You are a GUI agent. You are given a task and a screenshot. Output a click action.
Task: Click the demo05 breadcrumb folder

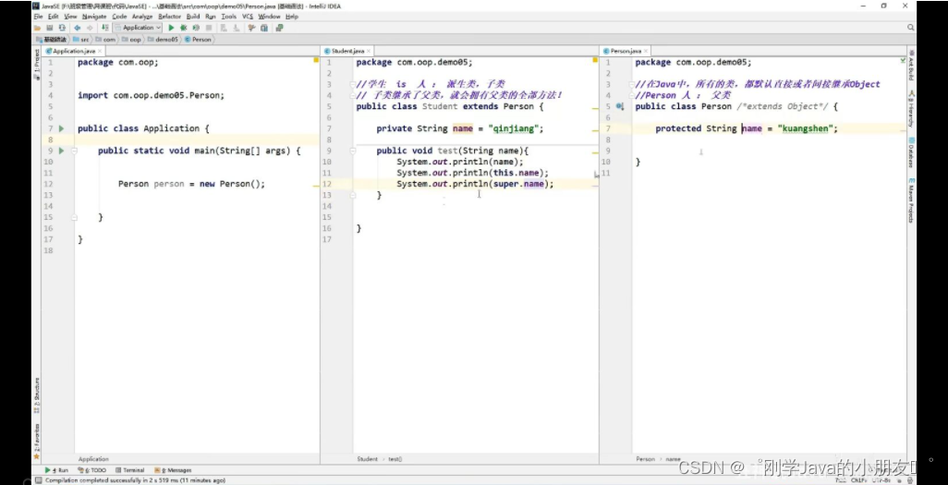point(164,40)
